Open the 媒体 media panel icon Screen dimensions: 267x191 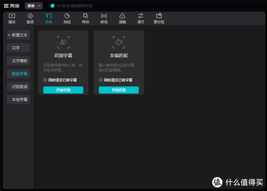pyautogui.click(x=12, y=18)
